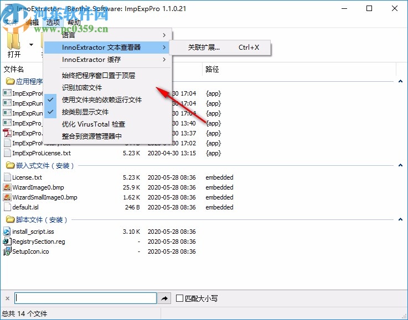Sort by the 路径 column header
The image size is (408, 320).
coord(212,69)
